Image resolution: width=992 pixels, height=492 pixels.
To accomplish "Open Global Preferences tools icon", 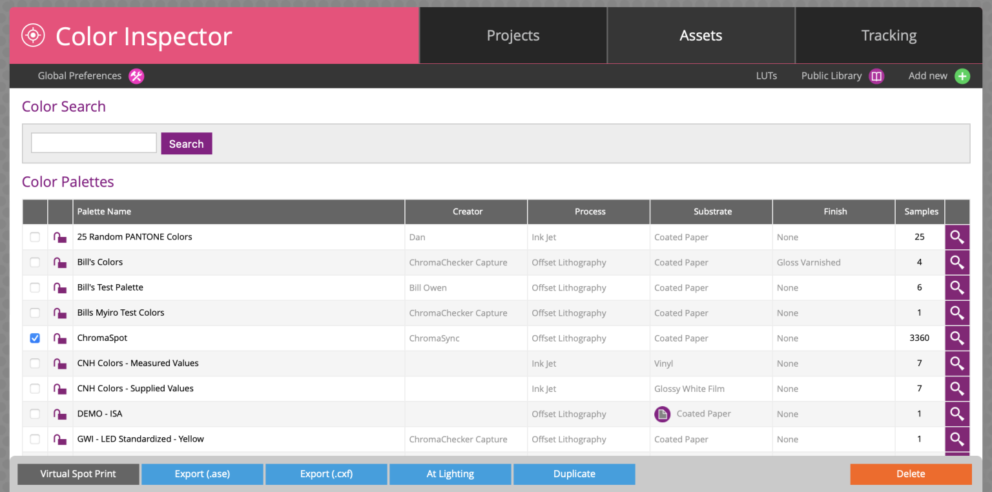I will point(136,76).
